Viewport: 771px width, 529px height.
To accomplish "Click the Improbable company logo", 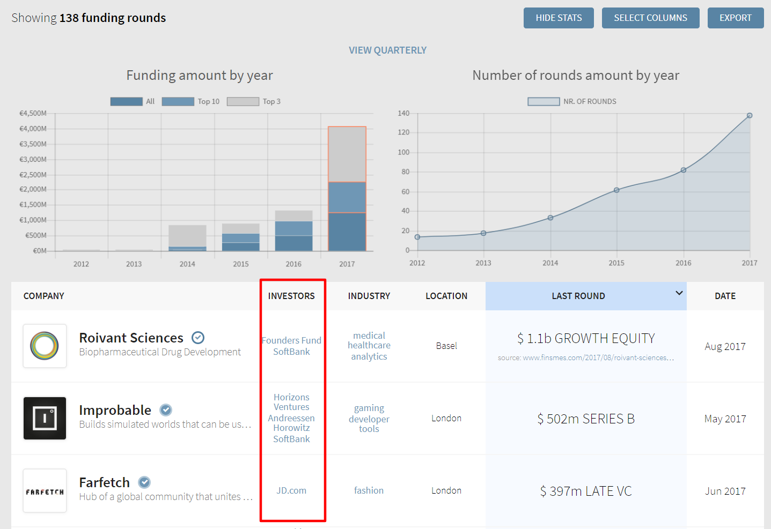I will 45,418.
